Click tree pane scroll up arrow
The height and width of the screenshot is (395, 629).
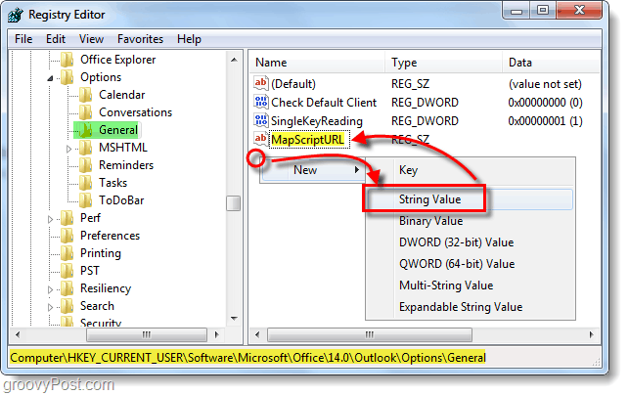(x=234, y=60)
